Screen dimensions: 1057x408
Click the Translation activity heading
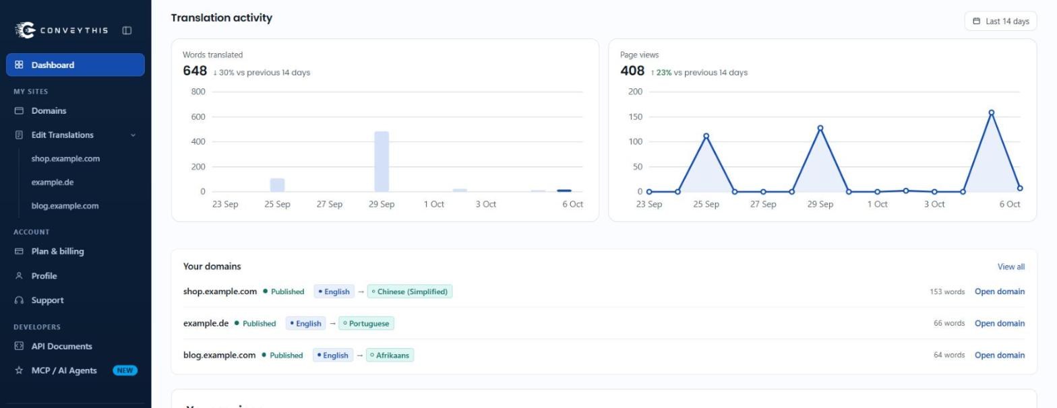(222, 18)
